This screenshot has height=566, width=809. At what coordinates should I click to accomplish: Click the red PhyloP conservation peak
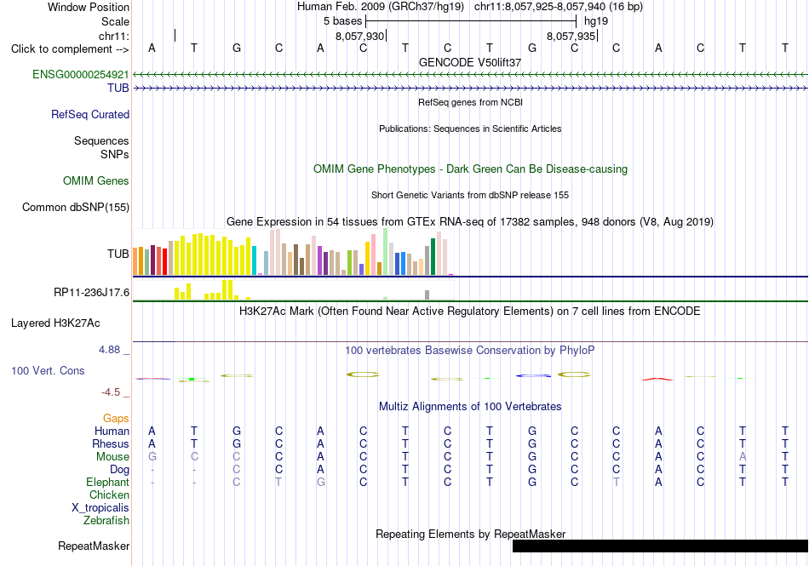(657, 379)
